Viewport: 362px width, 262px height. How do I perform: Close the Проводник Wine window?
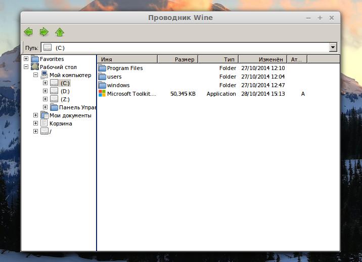pyautogui.click(x=332, y=18)
